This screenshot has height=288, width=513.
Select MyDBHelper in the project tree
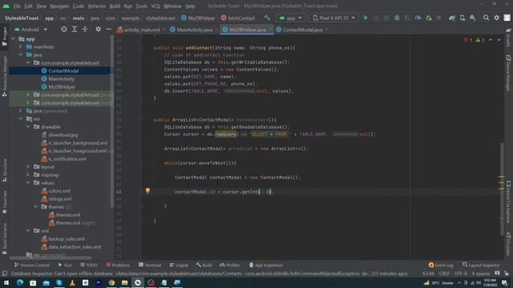pyautogui.click(x=62, y=87)
